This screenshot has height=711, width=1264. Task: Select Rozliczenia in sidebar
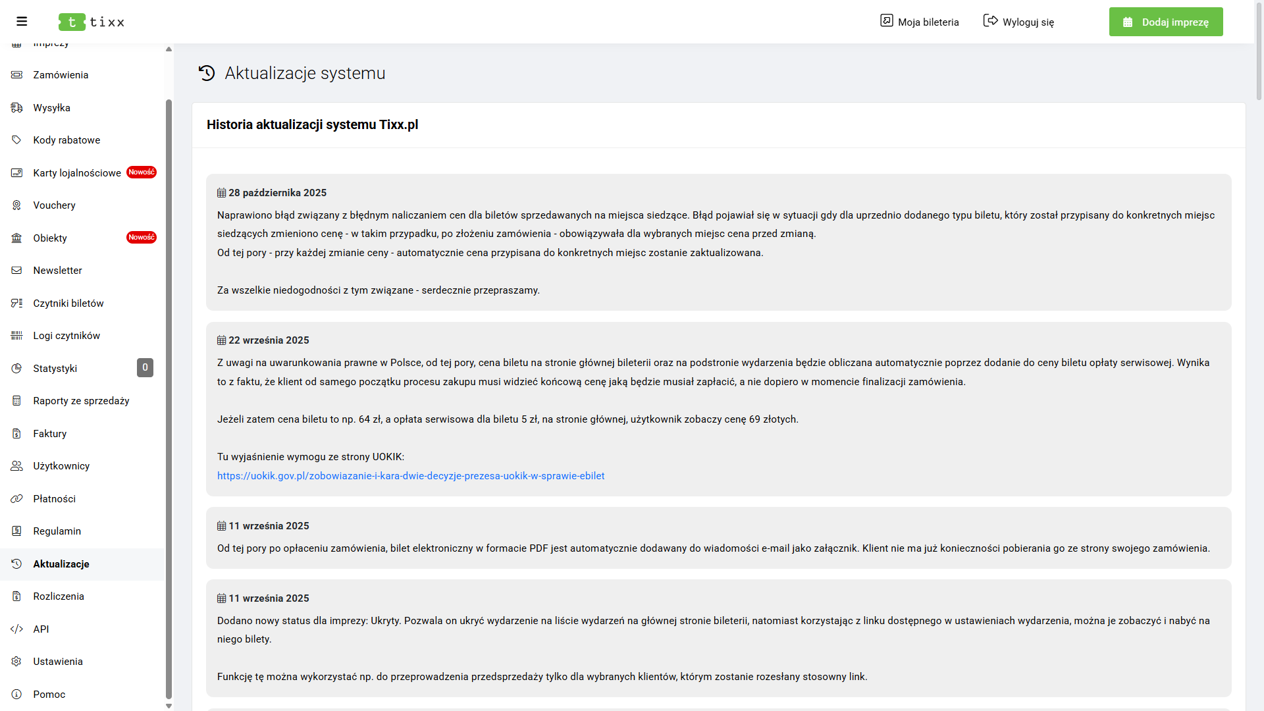(x=59, y=596)
